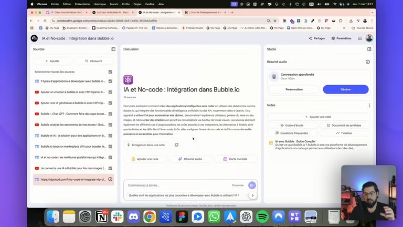Open Chrome downloads icon

coord(351,21)
